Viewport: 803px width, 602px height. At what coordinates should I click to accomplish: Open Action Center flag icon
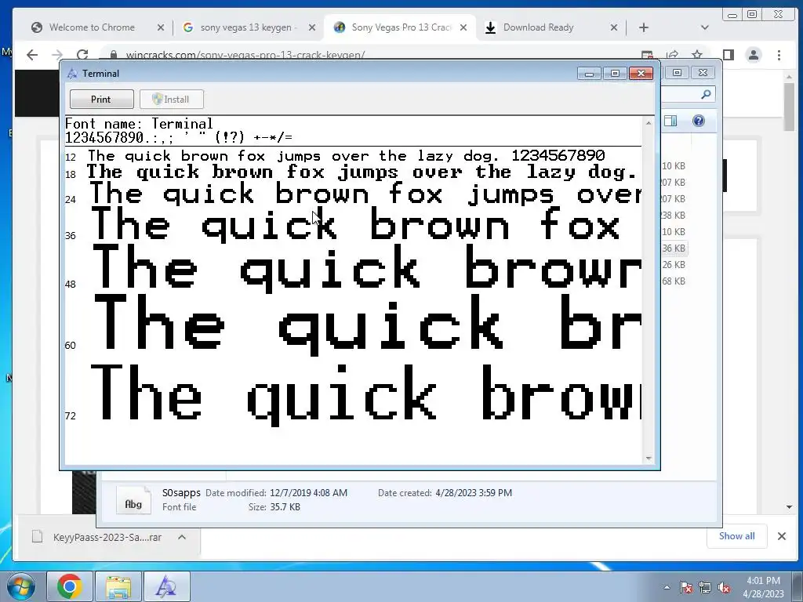pyautogui.click(x=685, y=587)
